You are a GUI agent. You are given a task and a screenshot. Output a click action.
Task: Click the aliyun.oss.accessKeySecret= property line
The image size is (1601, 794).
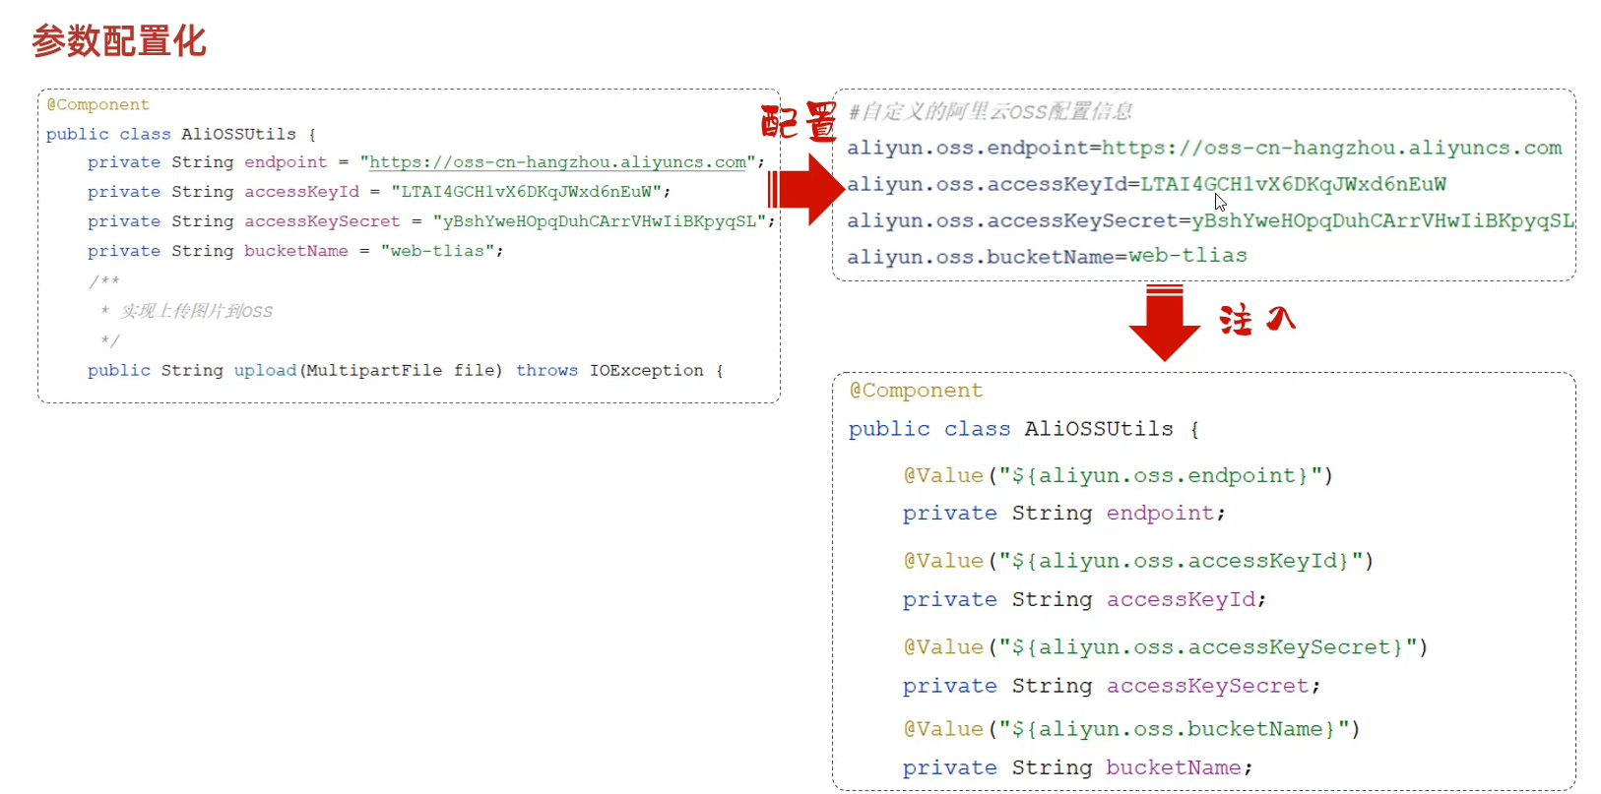pyautogui.click(x=1209, y=220)
